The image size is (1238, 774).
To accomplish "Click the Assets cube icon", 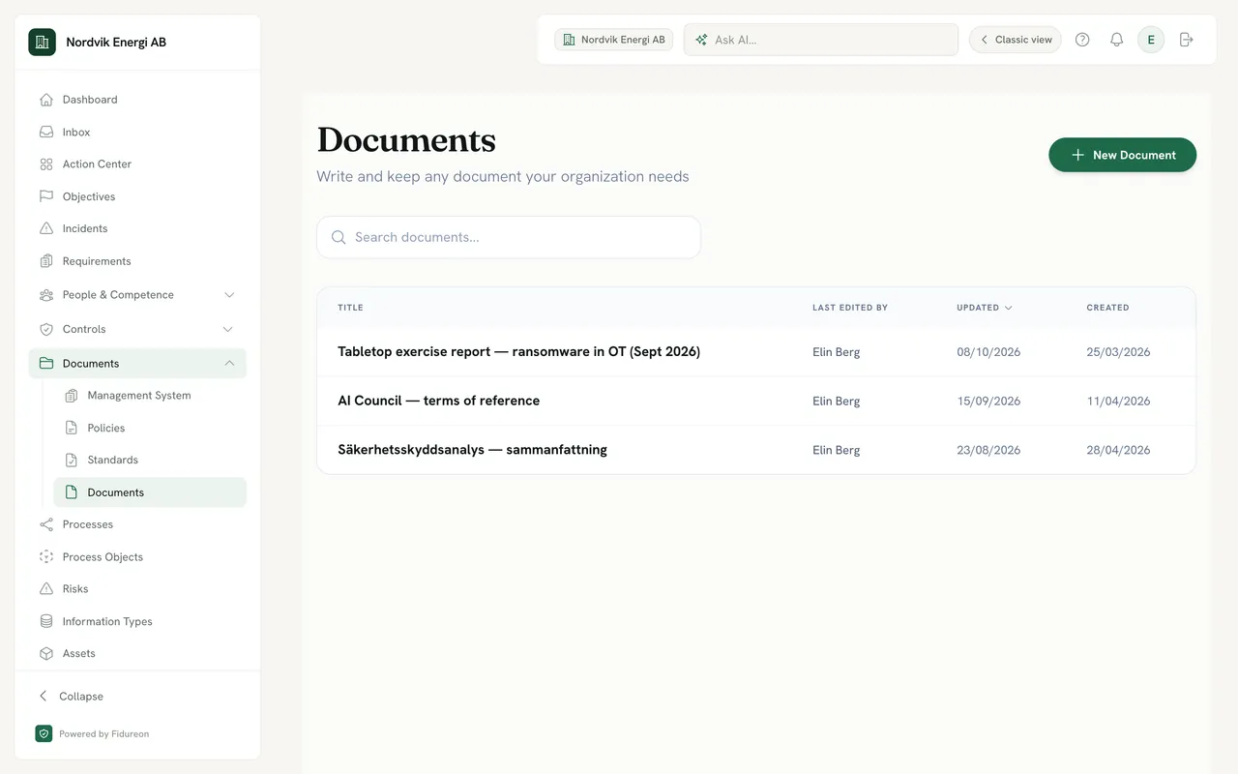I will click(46, 654).
